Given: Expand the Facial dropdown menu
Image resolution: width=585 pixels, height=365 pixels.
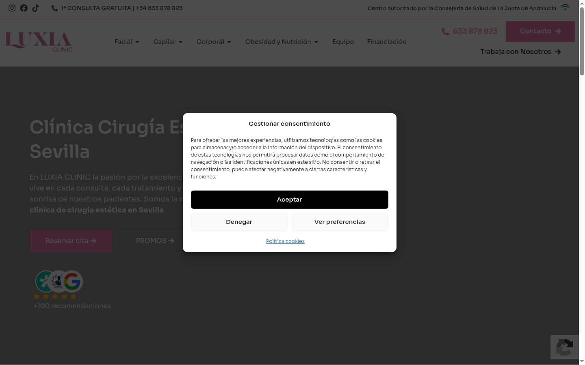Looking at the screenshot, I should (x=127, y=42).
